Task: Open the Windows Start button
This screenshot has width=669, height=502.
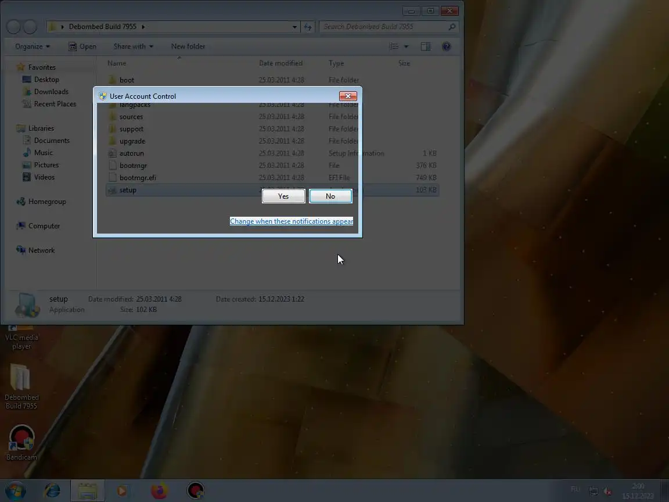Action: tap(15, 491)
